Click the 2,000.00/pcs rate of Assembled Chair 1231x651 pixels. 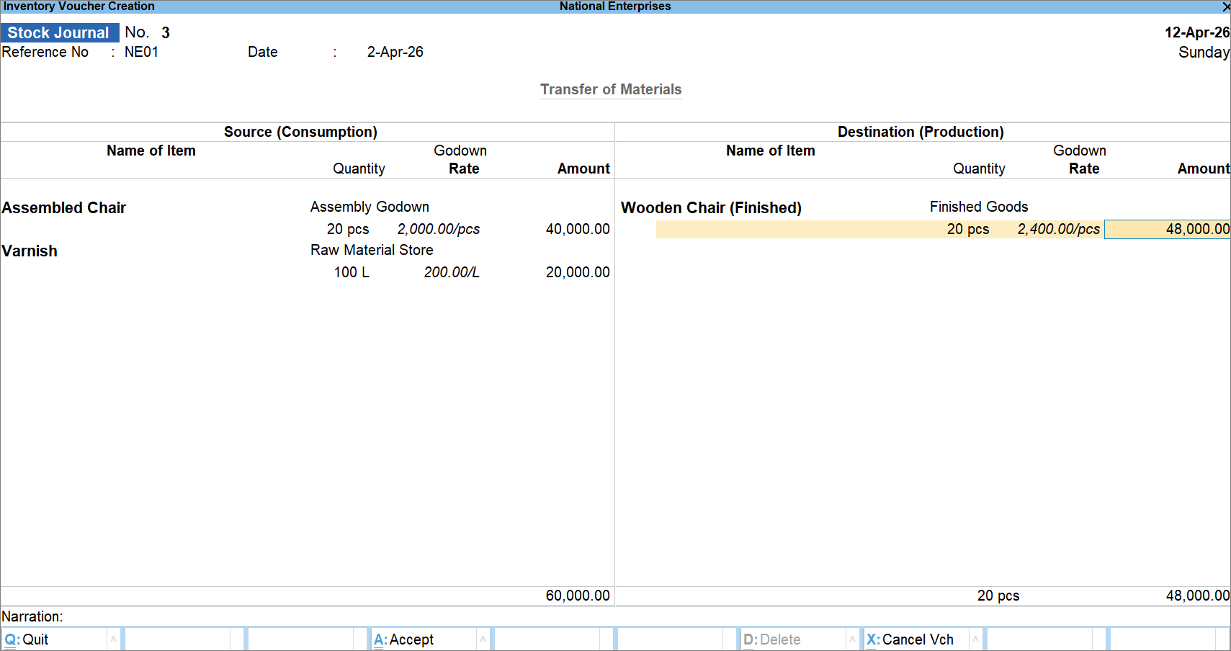[439, 229]
